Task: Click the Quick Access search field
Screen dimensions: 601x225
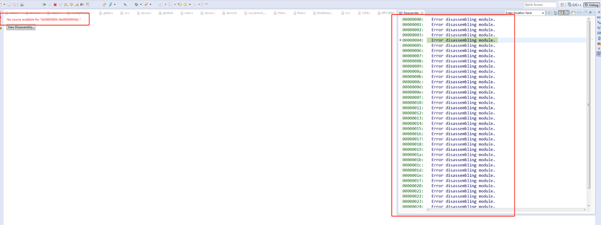Action: [540, 5]
